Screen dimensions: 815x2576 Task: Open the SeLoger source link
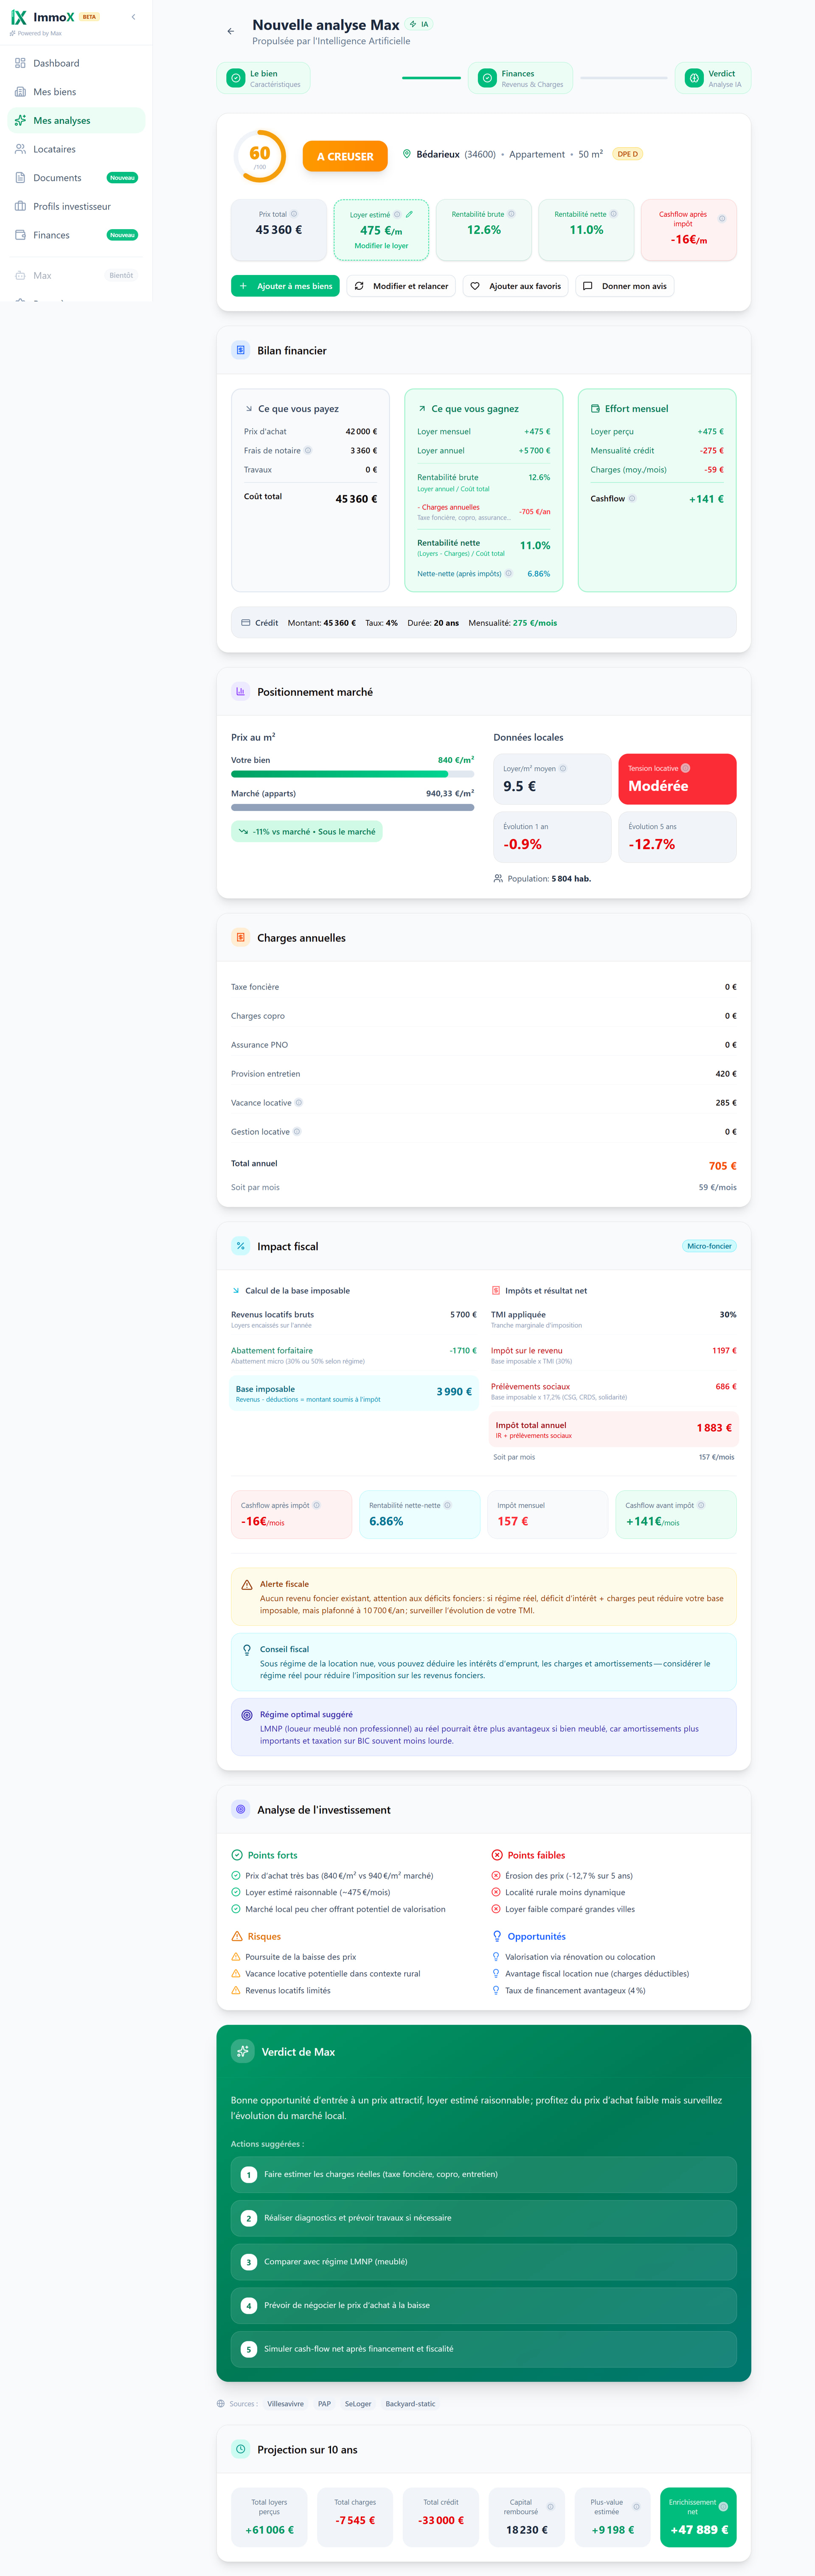(358, 2404)
